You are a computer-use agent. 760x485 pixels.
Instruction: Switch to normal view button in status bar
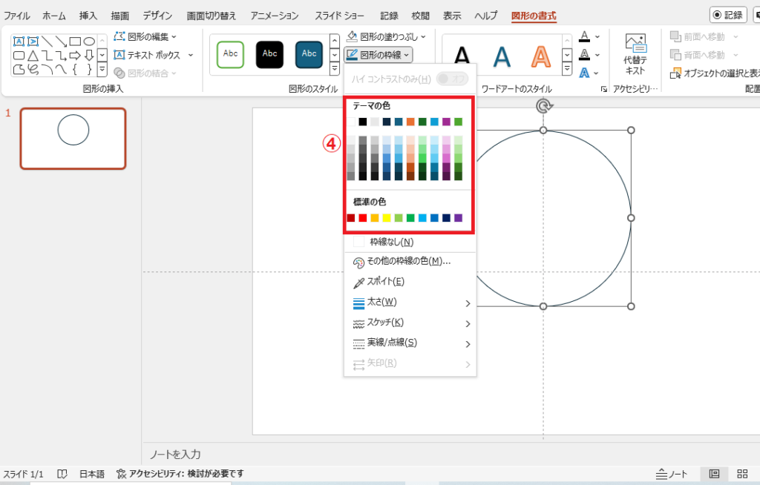(x=714, y=474)
